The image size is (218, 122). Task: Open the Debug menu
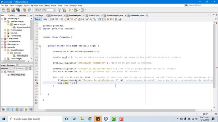click(47, 5)
